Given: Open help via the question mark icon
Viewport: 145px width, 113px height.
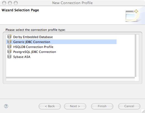Looking at the screenshot, I should click(x=6, y=106).
